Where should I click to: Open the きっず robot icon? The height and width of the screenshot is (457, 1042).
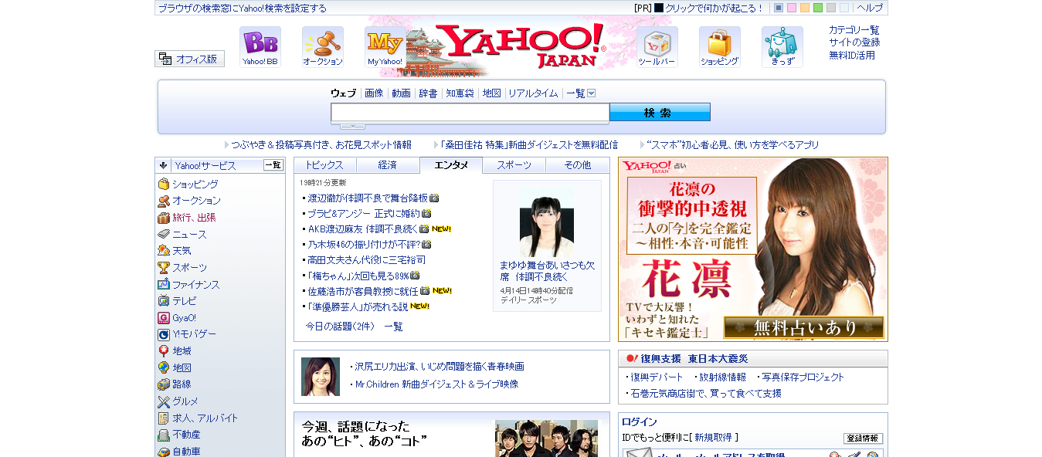[782, 47]
